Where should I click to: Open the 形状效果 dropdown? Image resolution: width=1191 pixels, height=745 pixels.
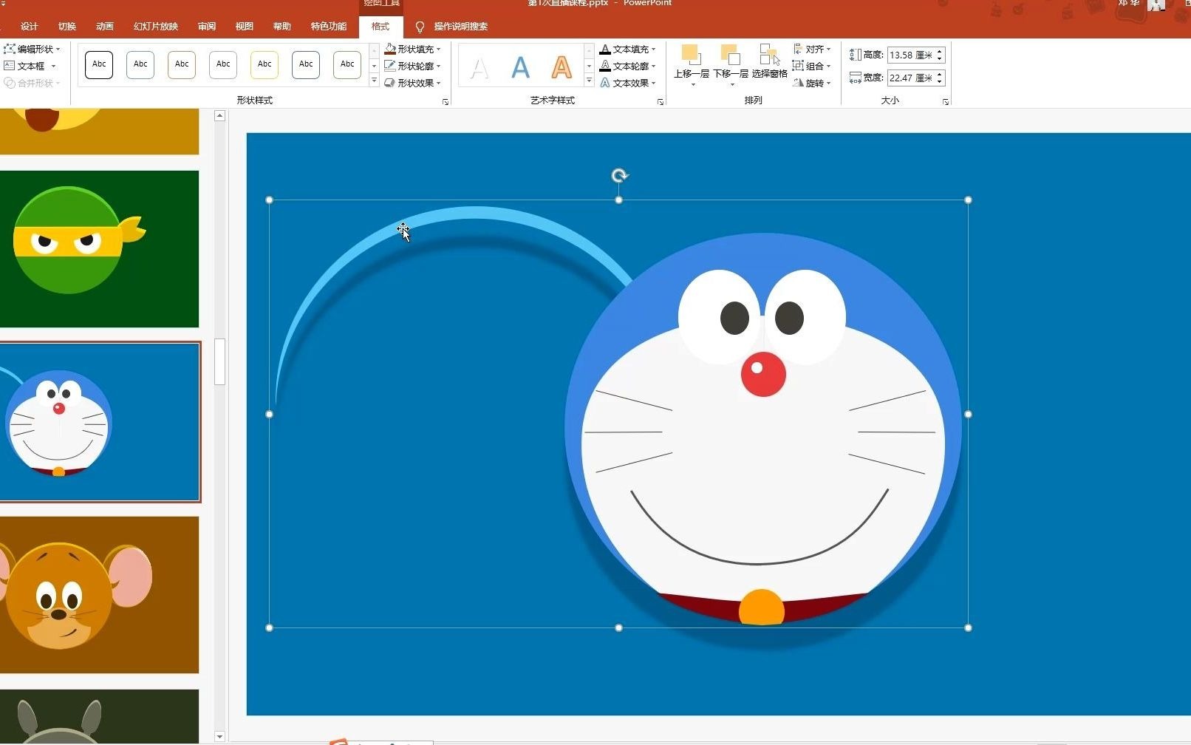click(413, 83)
